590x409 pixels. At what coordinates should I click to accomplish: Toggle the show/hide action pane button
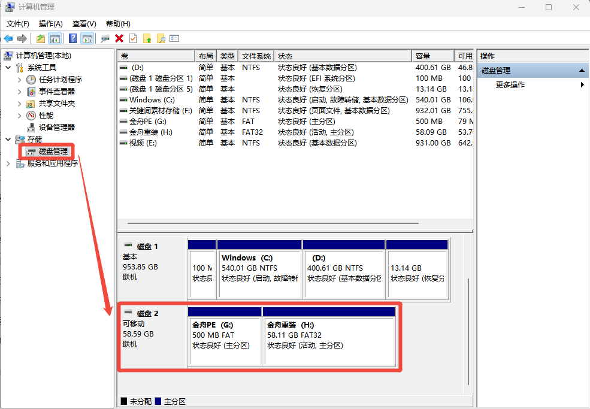pyautogui.click(x=87, y=38)
